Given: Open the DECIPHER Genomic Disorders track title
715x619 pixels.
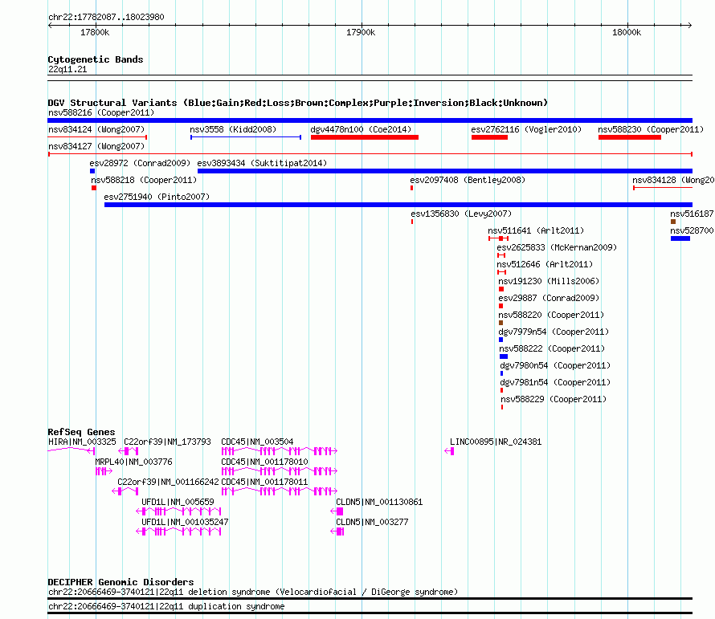Looking at the screenshot, I should 121,582.
